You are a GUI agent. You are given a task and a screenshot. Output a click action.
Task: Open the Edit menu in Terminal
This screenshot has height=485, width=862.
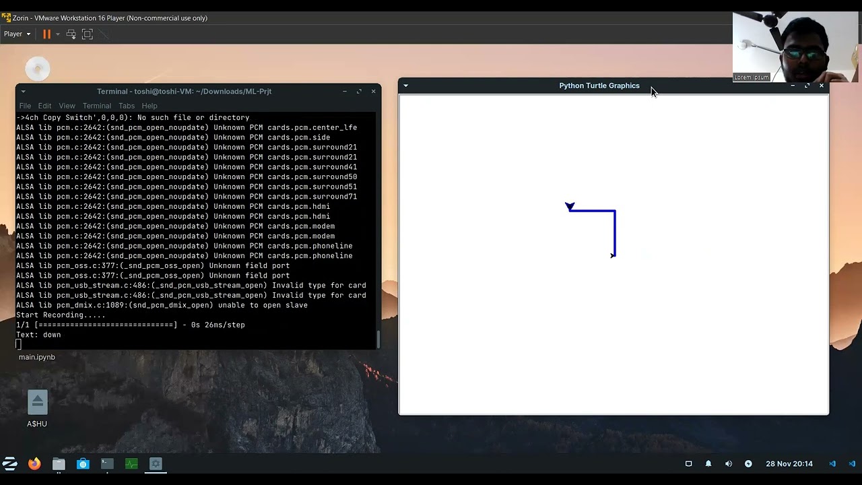[x=44, y=106]
